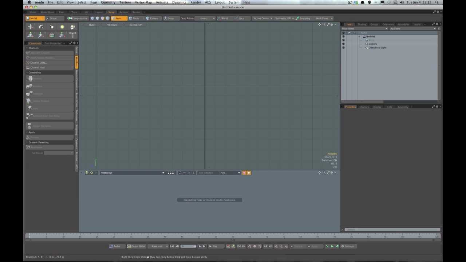Image resolution: width=466 pixels, height=262 pixels.
Task: Step to the next frame button
Action: tap(200, 246)
